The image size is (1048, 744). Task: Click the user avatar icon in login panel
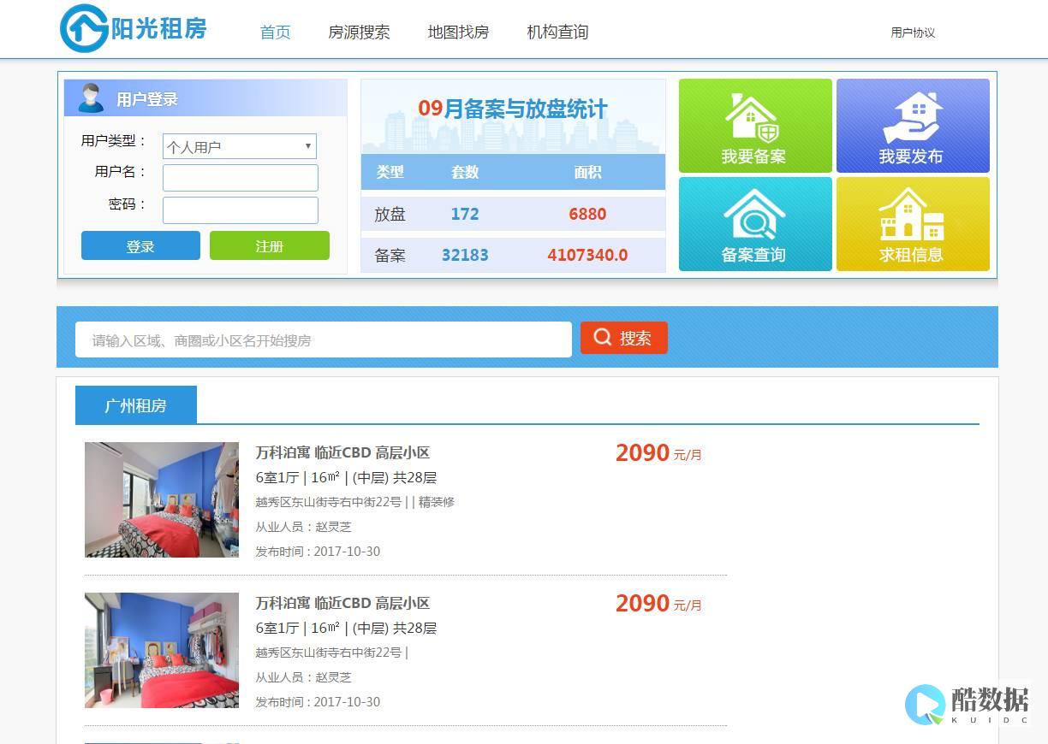pos(91,98)
